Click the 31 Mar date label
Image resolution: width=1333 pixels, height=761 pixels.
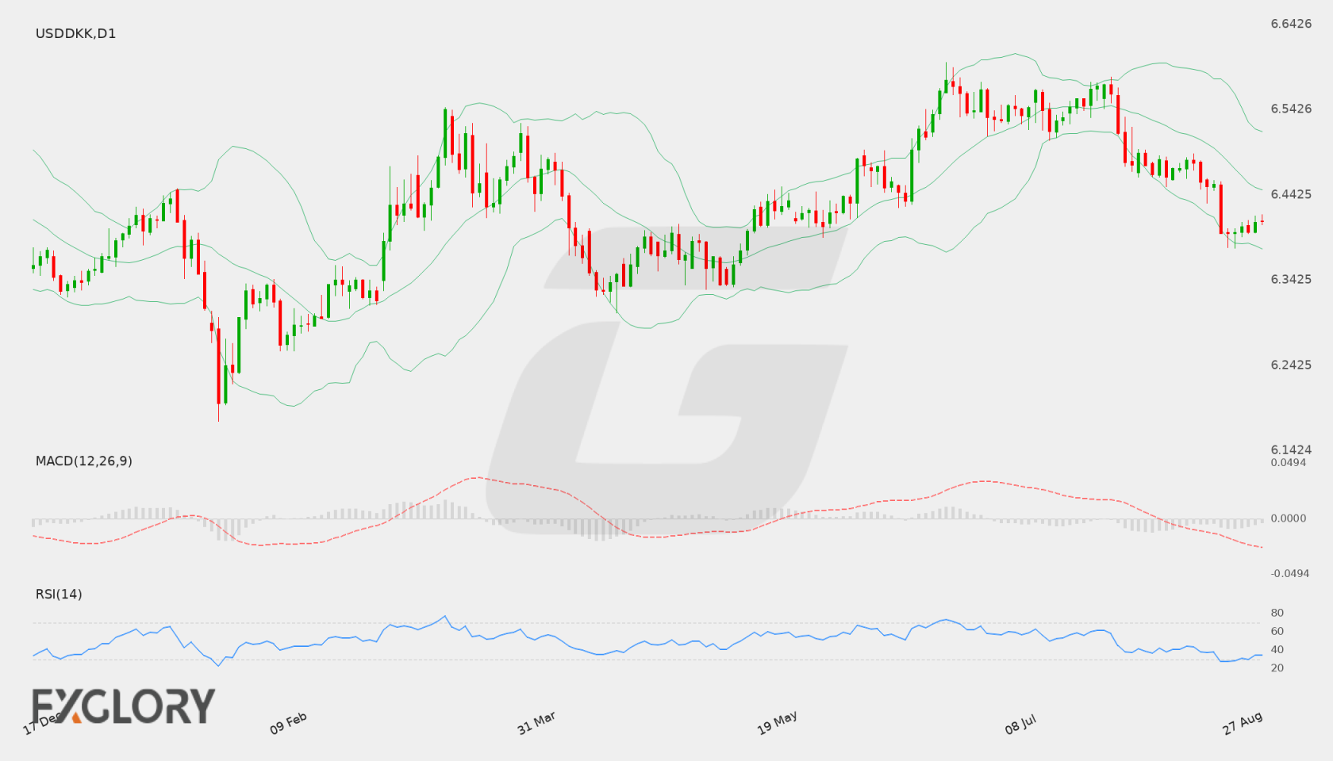[x=536, y=723]
